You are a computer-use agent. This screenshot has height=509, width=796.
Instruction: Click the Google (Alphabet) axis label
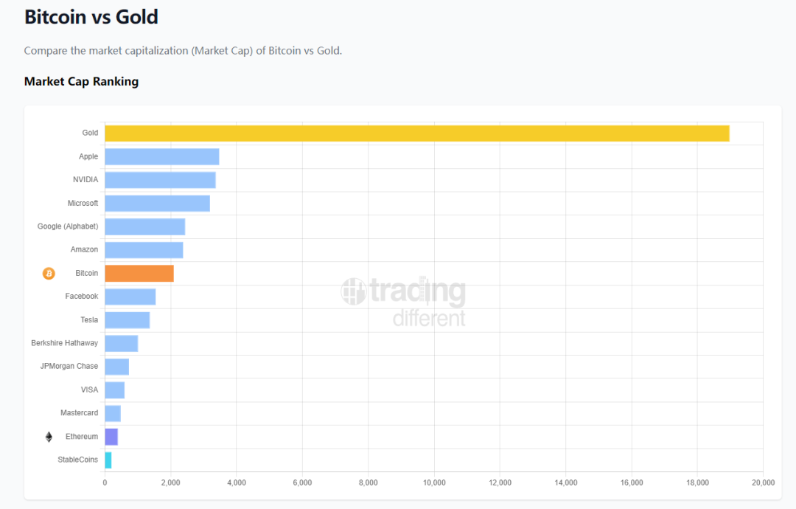(68, 226)
